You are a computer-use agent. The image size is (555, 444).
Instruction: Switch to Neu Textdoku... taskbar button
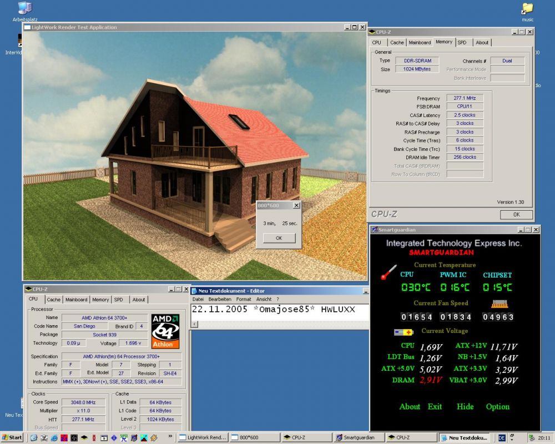pyautogui.click(x=465, y=438)
